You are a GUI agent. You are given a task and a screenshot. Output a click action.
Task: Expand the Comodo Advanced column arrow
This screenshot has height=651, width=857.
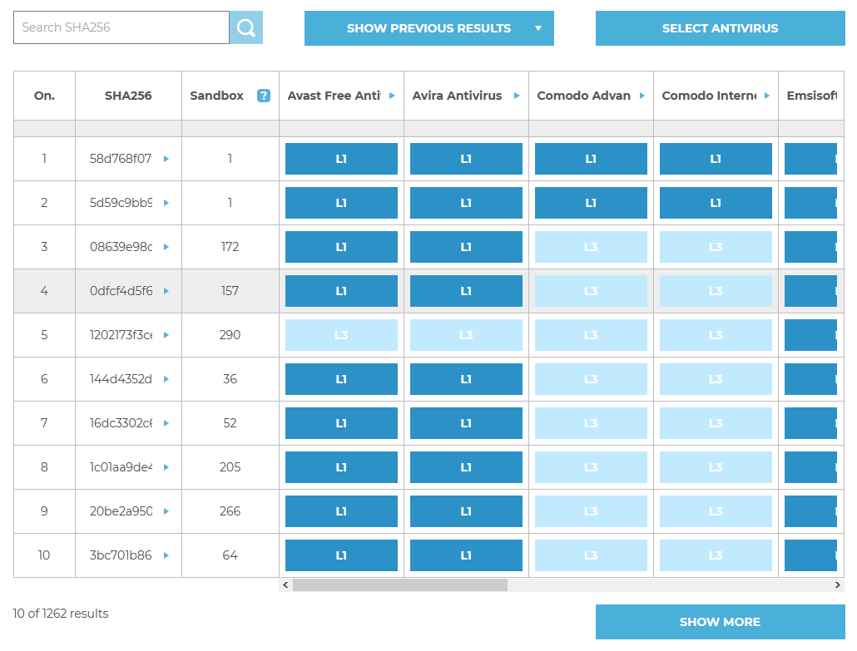(x=642, y=96)
